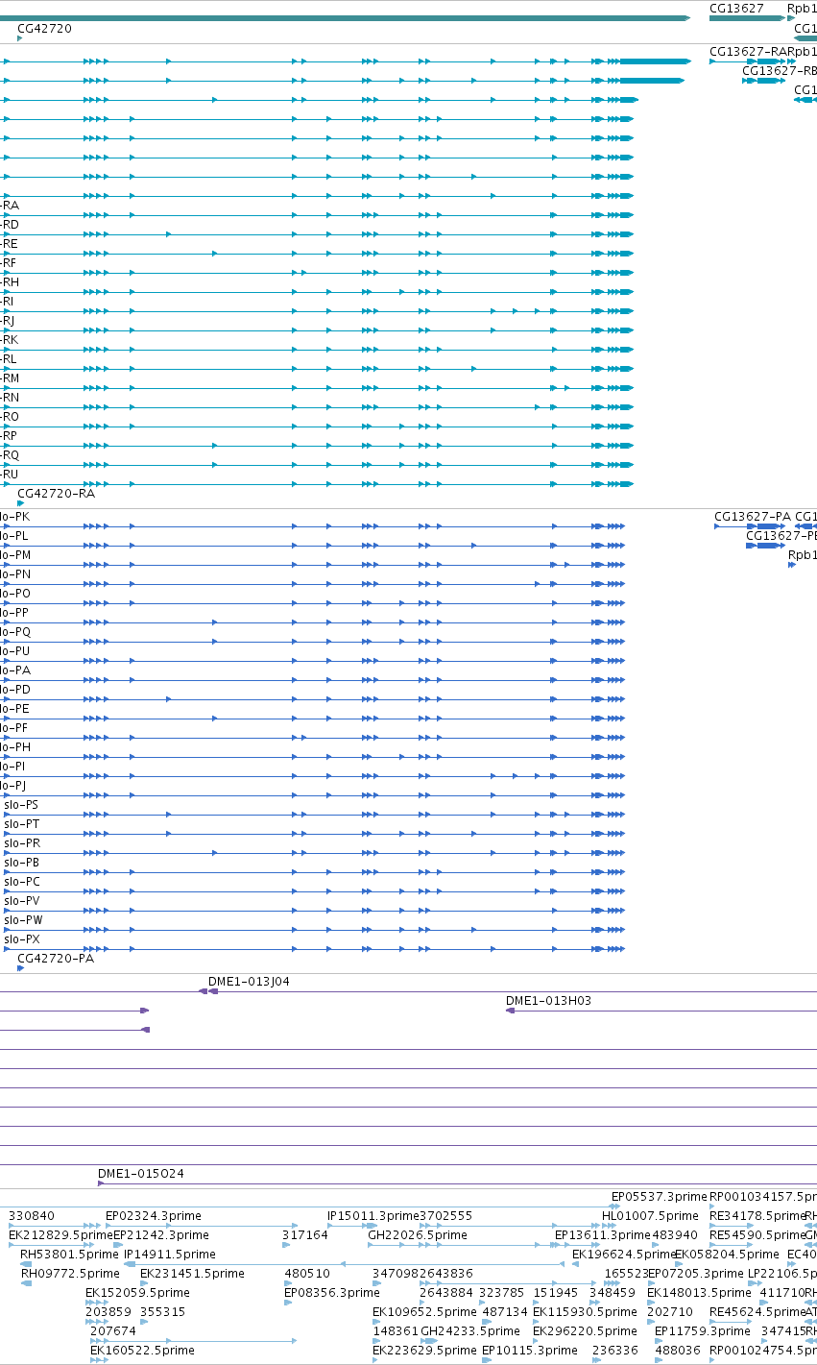Open EST EP10115.3prime

(x=530, y=1351)
